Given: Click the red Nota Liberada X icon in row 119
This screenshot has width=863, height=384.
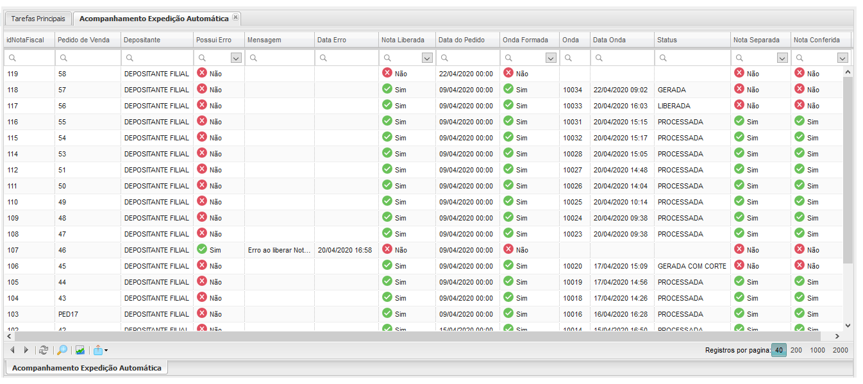Looking at the screenshot, I should [387, 72].
